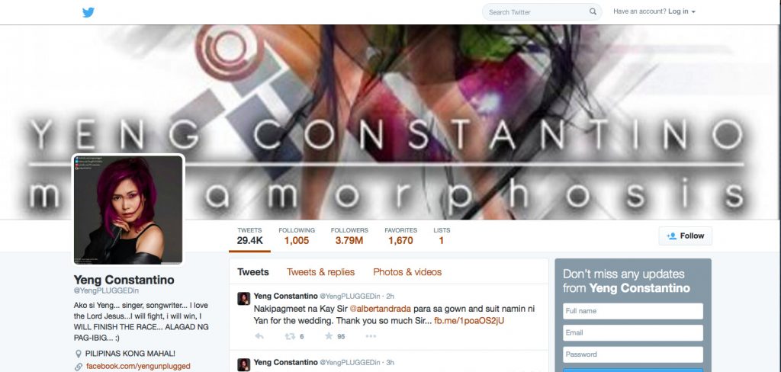
Task: Click avatar beside the first tweet
Action: tap(243, 298)
